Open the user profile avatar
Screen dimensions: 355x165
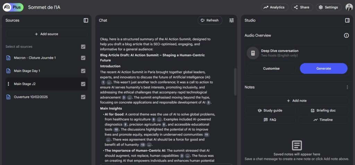(x=349, y=7)
